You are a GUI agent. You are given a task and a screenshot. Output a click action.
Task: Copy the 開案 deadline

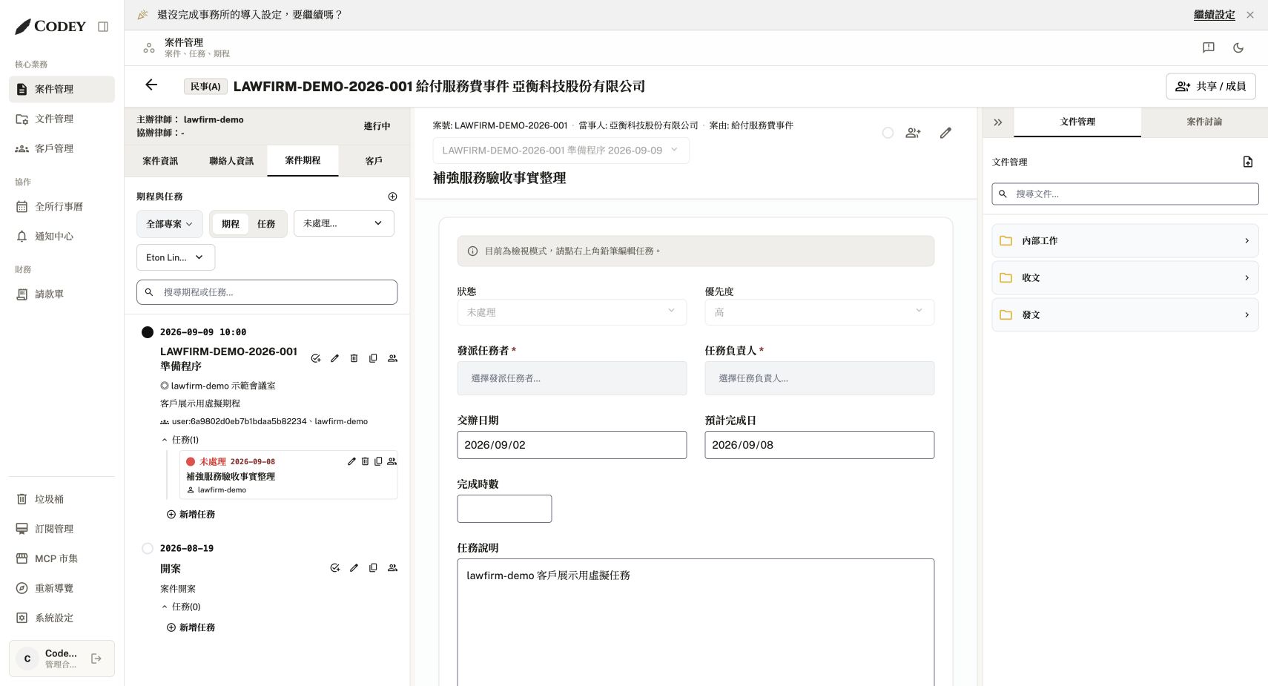373,568
